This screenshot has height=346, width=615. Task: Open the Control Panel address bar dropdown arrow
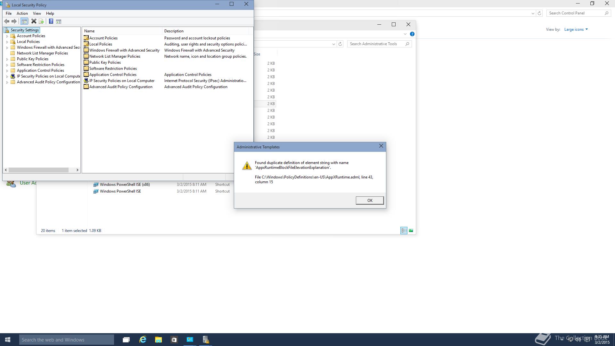click(x=533, y=13)
